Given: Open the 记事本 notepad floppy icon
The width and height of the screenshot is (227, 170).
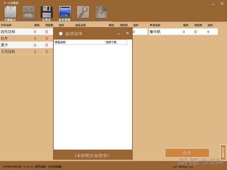Looking at the screenshot, I should tap(47, 14).
